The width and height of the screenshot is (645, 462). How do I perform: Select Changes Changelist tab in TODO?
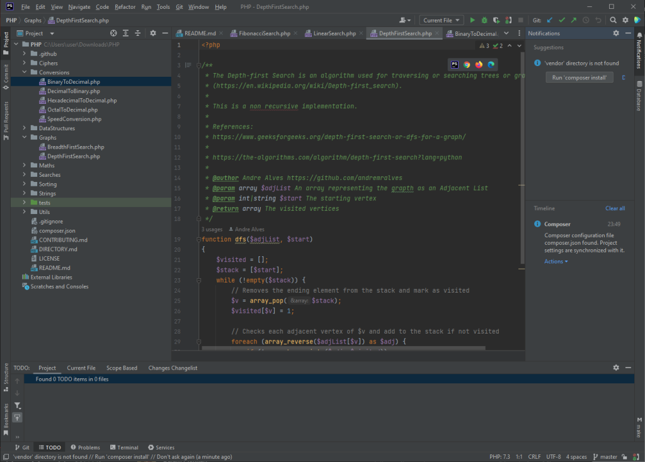[x=173, y=368]
